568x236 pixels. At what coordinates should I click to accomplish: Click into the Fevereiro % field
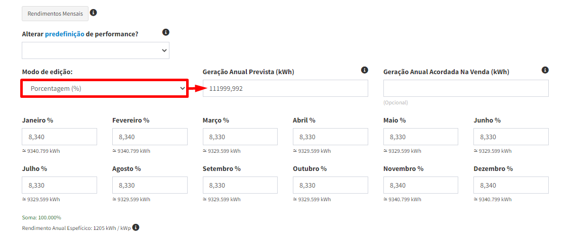(150, 137)
